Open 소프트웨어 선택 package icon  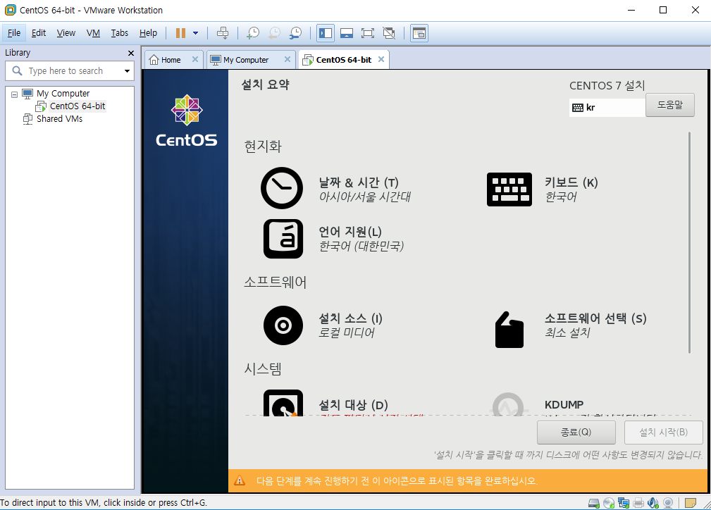509,330
